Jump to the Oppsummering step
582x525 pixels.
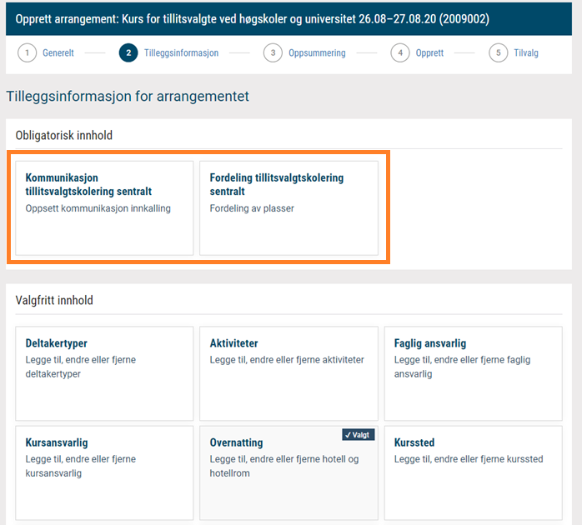317,53
